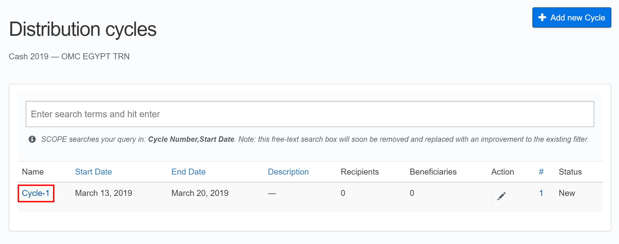
Task: Click the Action column header
Action: pyautogui.click(x=502, y=172)
